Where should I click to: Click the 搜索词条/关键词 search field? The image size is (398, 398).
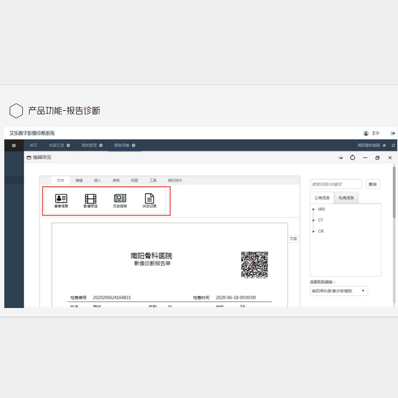pyautogui.click(x=336, y=184)
